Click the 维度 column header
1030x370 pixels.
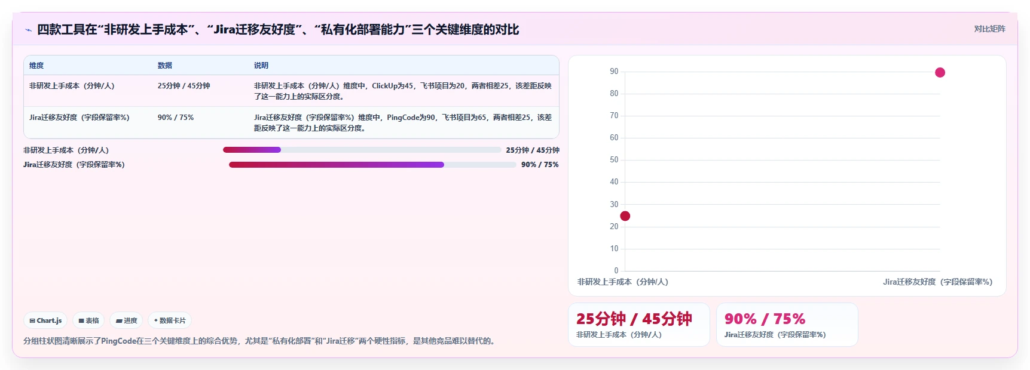pos(36,65)
